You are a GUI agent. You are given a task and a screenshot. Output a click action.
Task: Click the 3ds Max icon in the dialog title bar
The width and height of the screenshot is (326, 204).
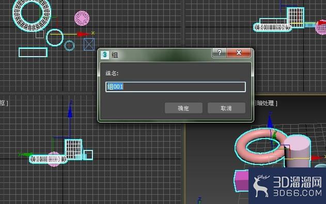[105, 55]
